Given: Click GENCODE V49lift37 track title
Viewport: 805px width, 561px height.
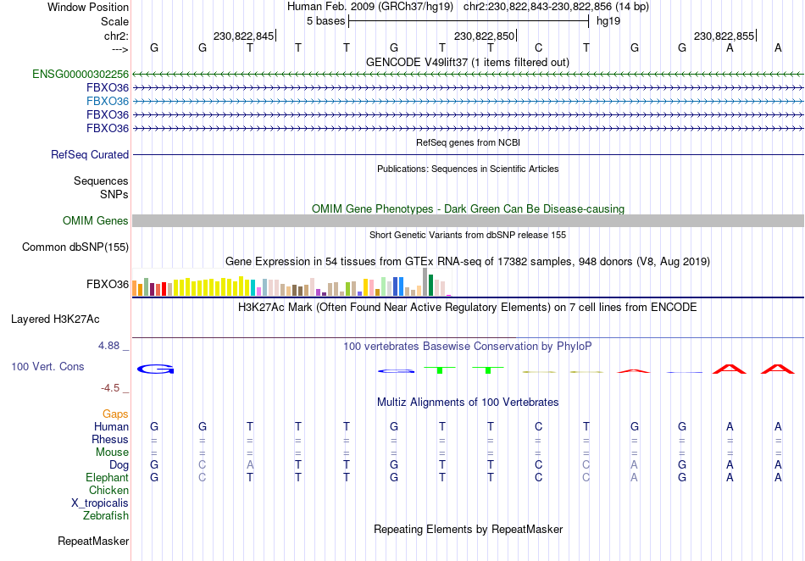Looking at the screenshot, I should point(467,62).
